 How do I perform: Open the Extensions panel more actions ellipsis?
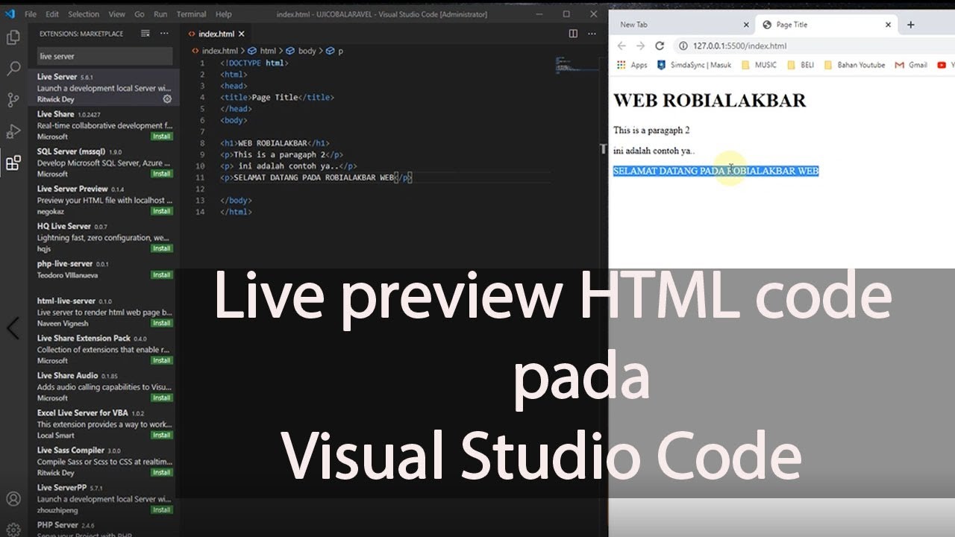[164, 34]
